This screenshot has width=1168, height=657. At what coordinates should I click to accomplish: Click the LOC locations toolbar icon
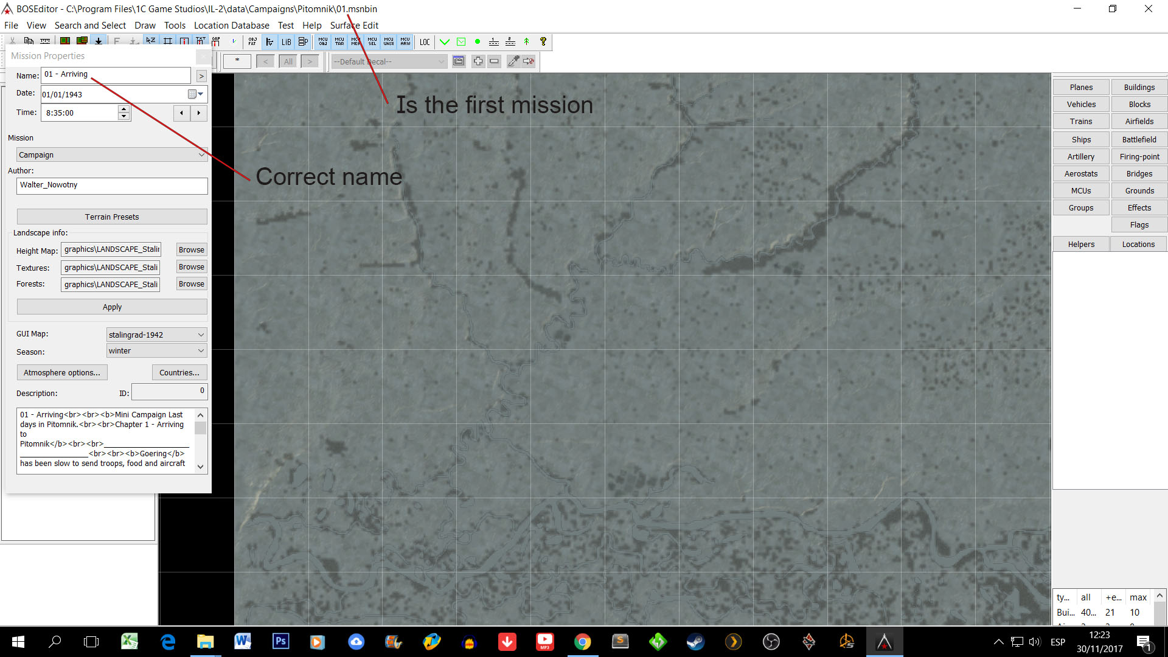[425, 42]
